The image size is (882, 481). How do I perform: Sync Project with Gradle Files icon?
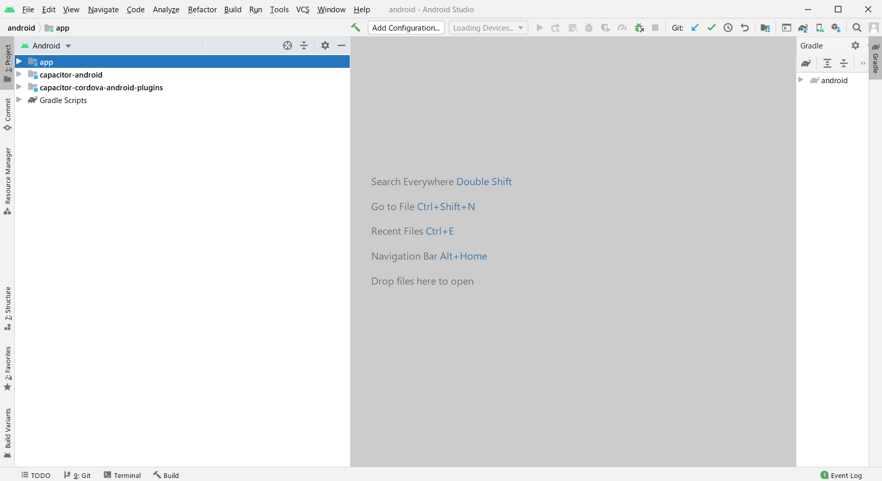coord(803,28)
